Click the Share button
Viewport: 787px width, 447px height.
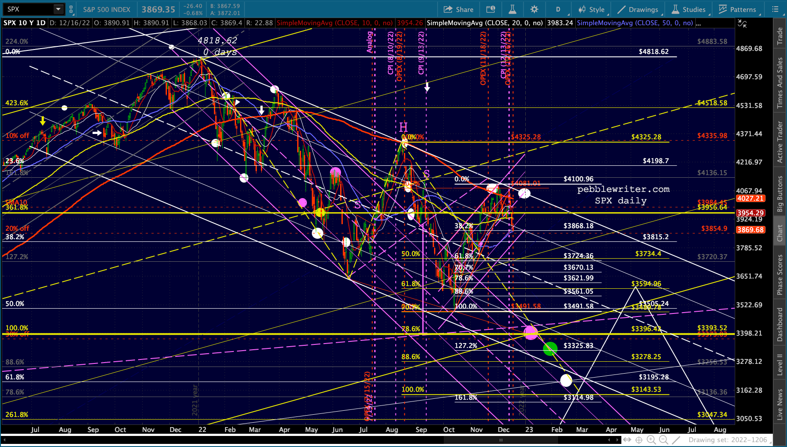458,9
